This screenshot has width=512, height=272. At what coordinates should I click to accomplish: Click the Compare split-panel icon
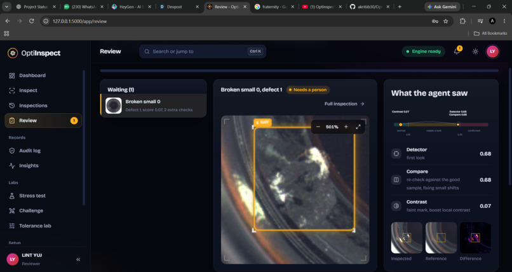click(396, 180)
